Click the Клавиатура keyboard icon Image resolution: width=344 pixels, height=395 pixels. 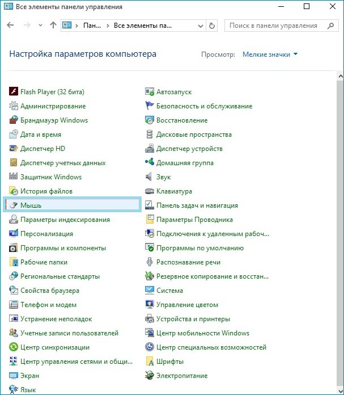[x=150, y=191]
